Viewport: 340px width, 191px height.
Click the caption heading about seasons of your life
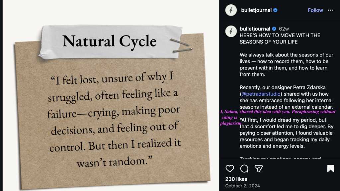(x=280, y=39)
